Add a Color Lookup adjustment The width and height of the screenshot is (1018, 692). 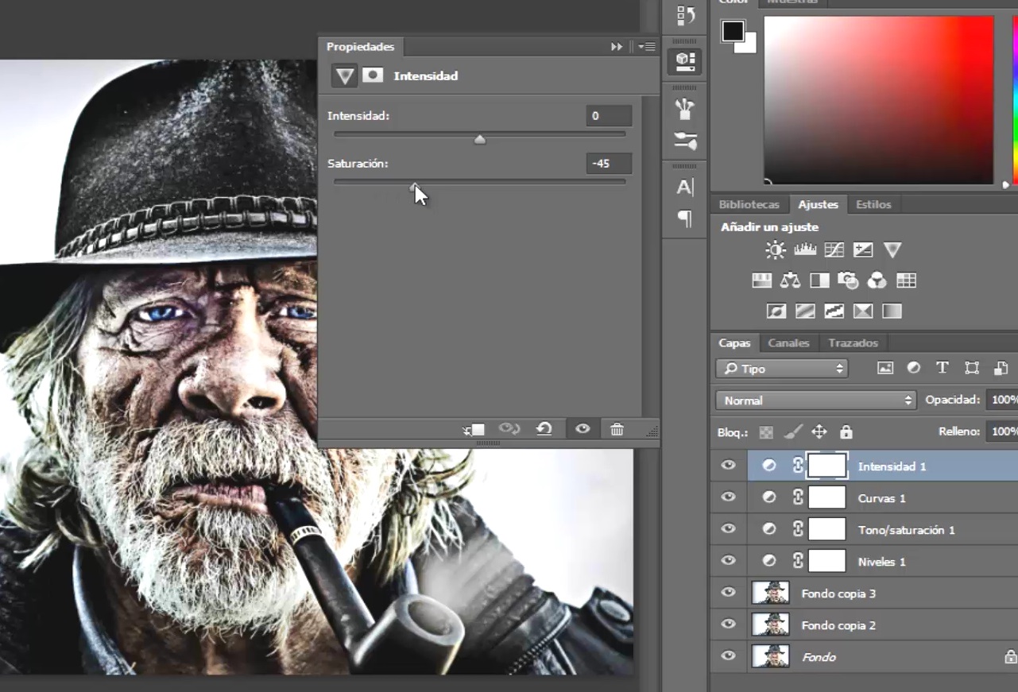tap(906, 280)
